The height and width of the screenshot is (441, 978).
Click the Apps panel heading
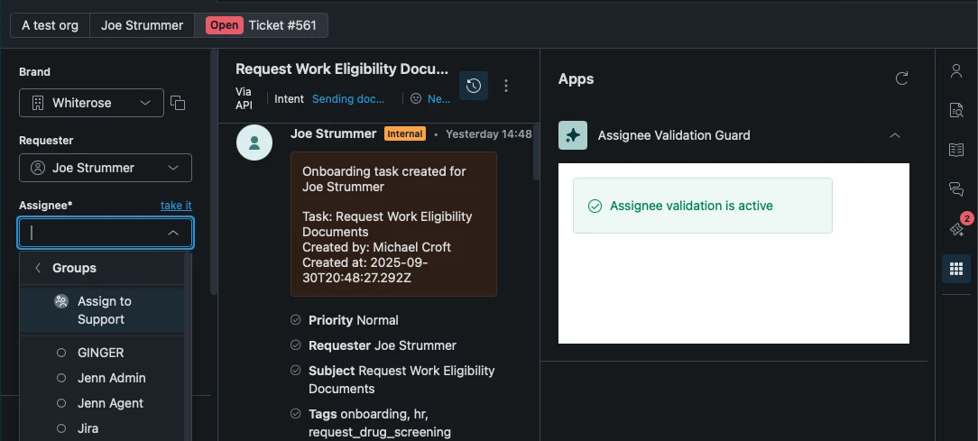point(576,79)
